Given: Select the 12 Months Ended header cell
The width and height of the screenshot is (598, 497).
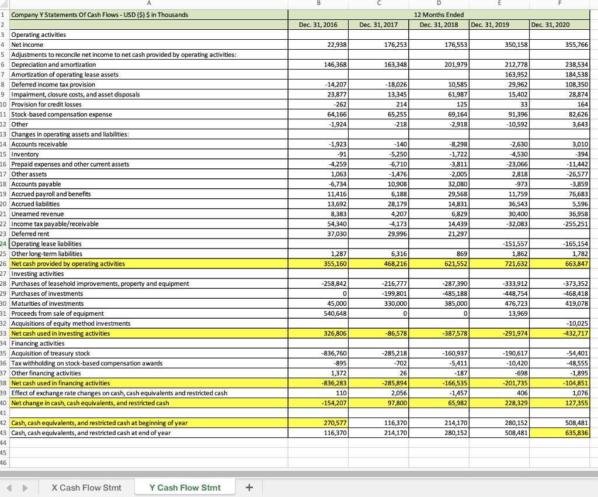Looking at the screenshot, I should point(439,15).
